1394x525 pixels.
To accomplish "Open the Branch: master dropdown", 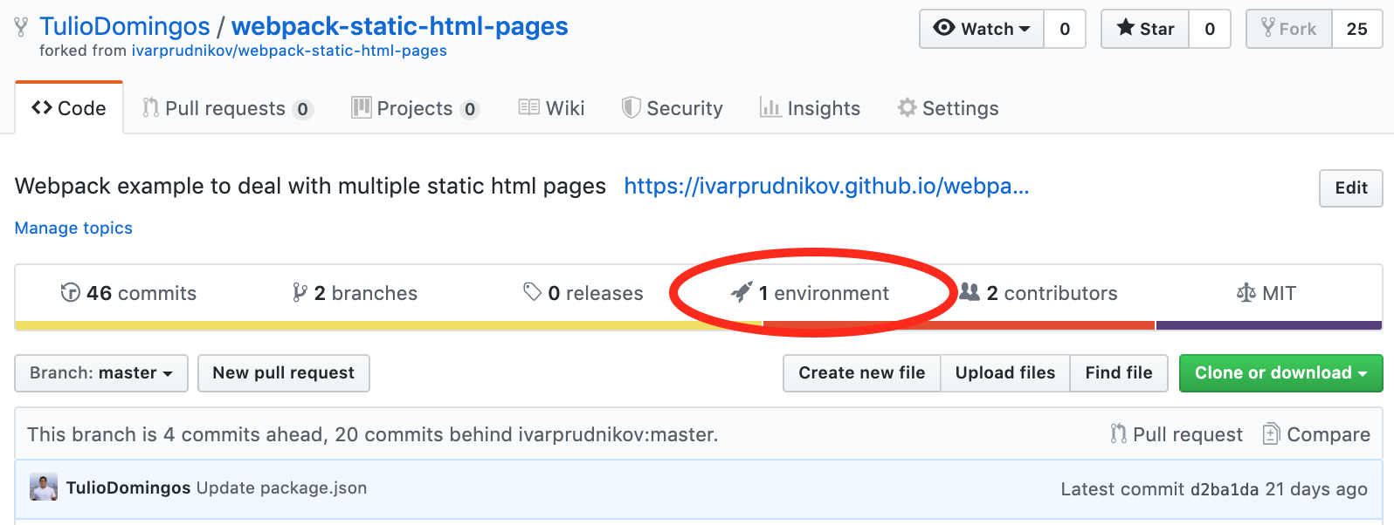I will [101, 373].
